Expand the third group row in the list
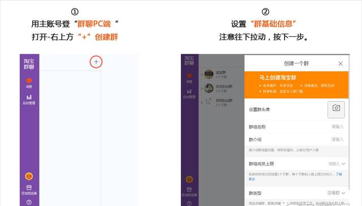Viewport: 362px width, 206px height. coord(201,102)
